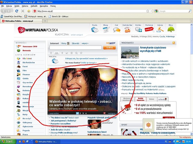Open headline Amerykanie częściowo wycofują się z Haiti
Viewport: 193px width, 144px height.
pos(153,49)
